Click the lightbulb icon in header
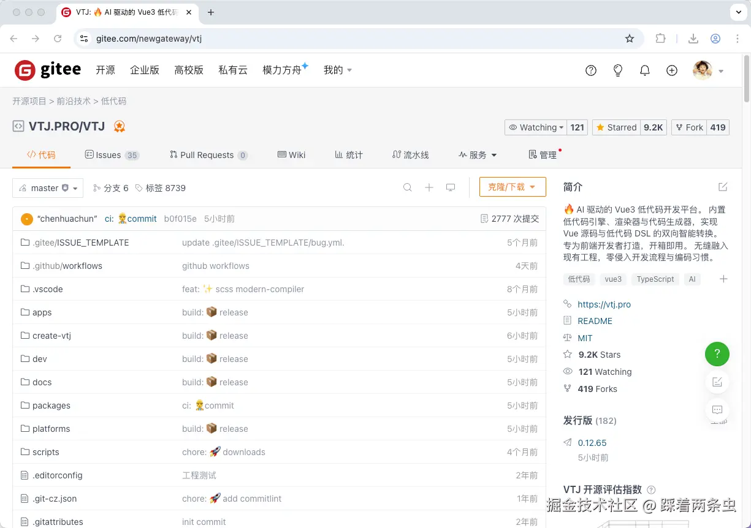Screen dimensions: 751x528 point(618,70)
